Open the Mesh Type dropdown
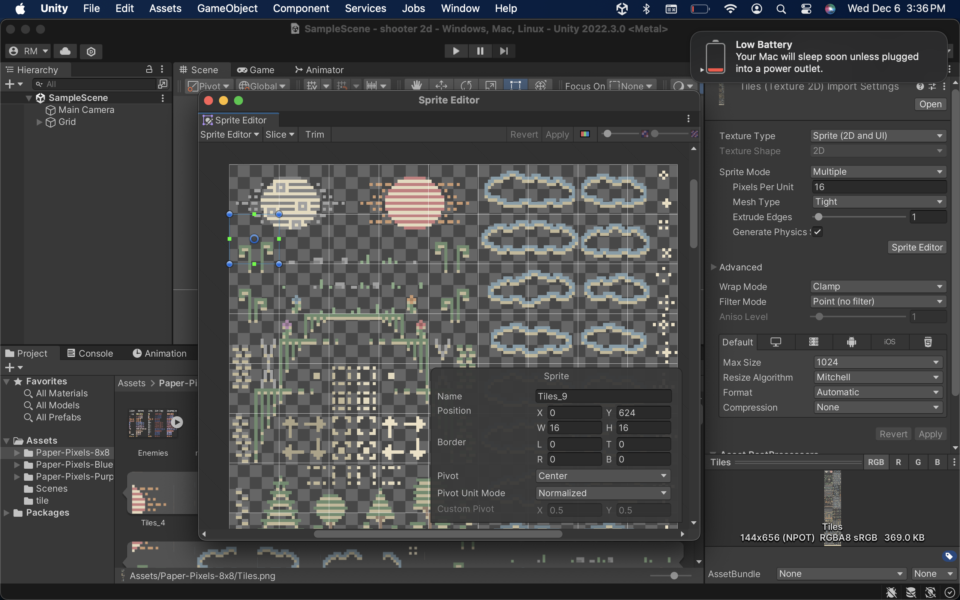960x600 pixels. [879, 202]
